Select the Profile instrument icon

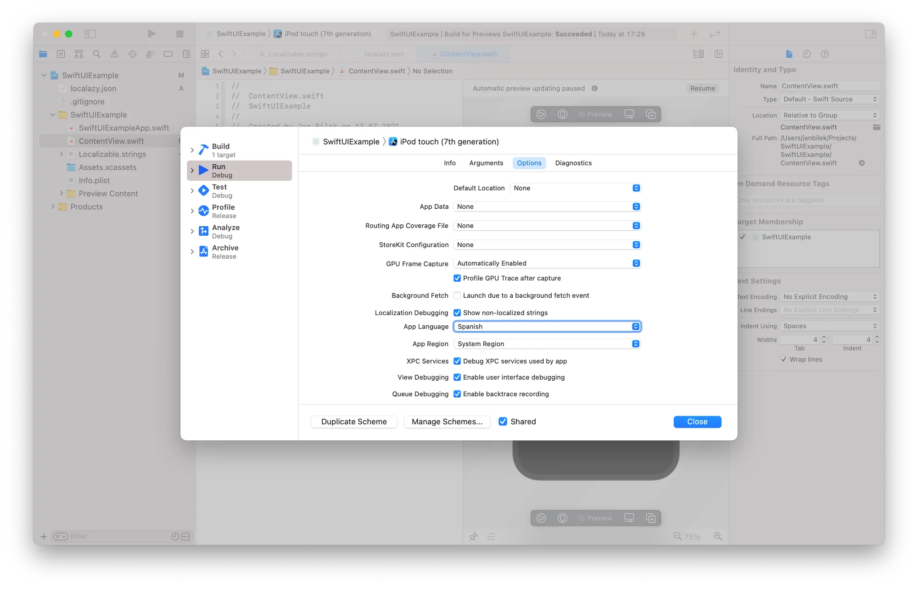pyautogui.click(x=203, y=211)
